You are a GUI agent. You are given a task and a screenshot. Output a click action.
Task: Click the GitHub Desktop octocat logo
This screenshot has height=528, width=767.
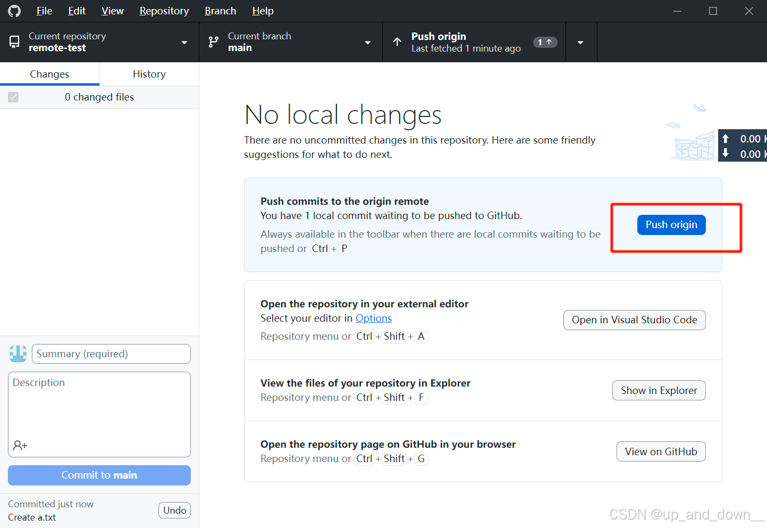pos(14,11)
